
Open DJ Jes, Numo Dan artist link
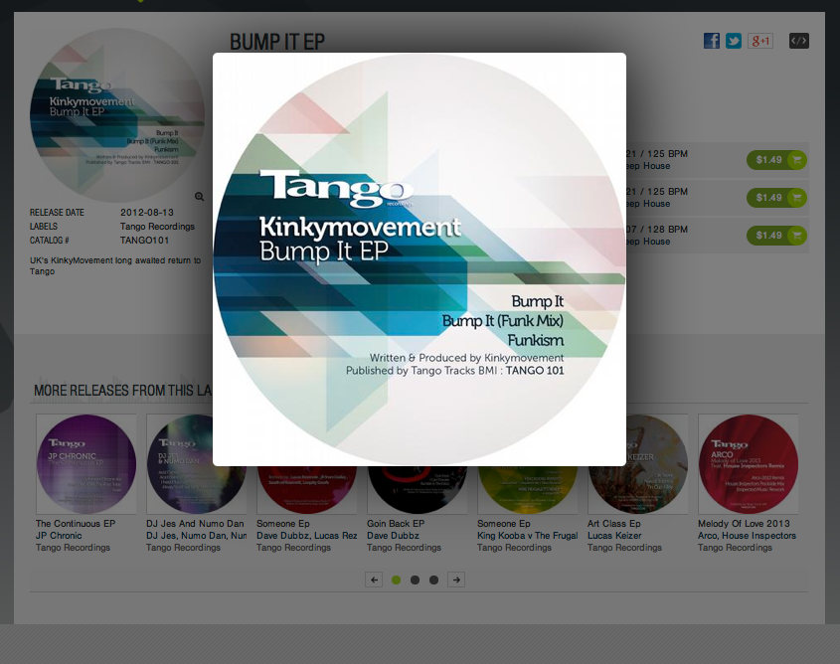[x=196, y=536]
